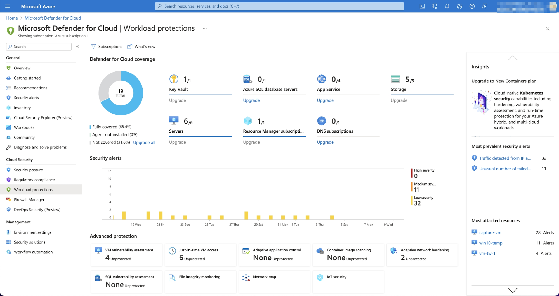
Task: Click the Key Vault coverage icon
Action: (174, 79)
